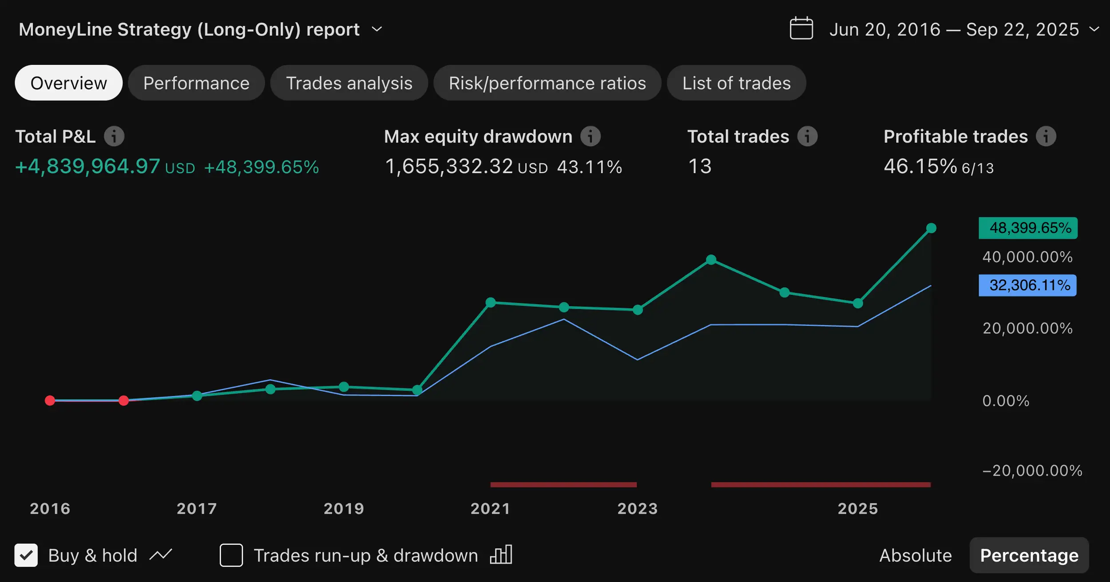The width and height of the screenshot is (1110, 582).
Task: Click the bar chart icon beside run-up & drawdown
Action: tap(501, 555)
